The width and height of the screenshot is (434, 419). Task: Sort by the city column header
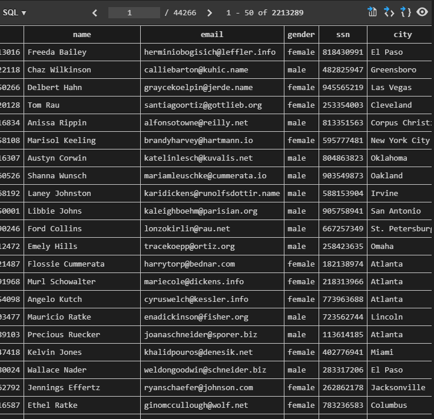point(400,34)
